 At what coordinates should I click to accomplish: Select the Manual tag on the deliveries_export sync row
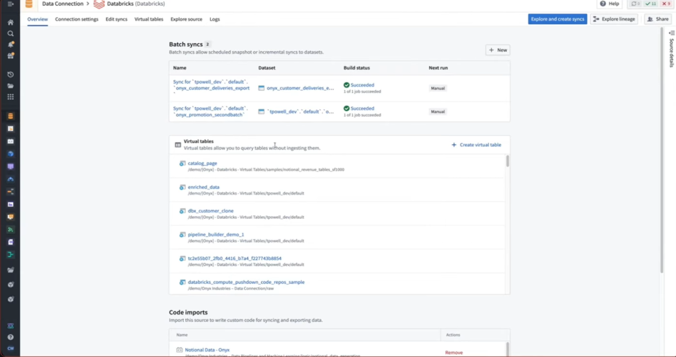(438, 88)
